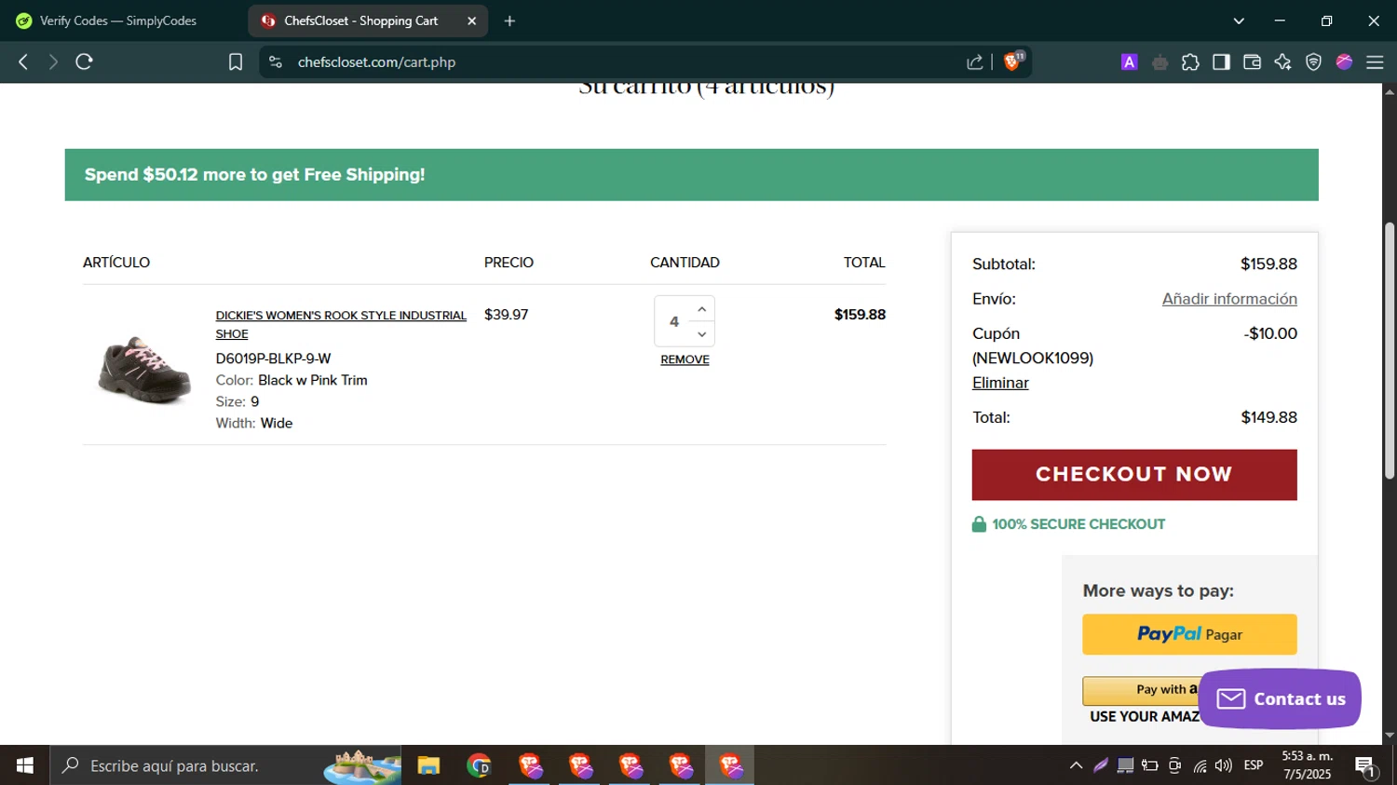Open the notification center icon
The height and width of the screenshot is (785, 1397).
(x=1365, y=765)
